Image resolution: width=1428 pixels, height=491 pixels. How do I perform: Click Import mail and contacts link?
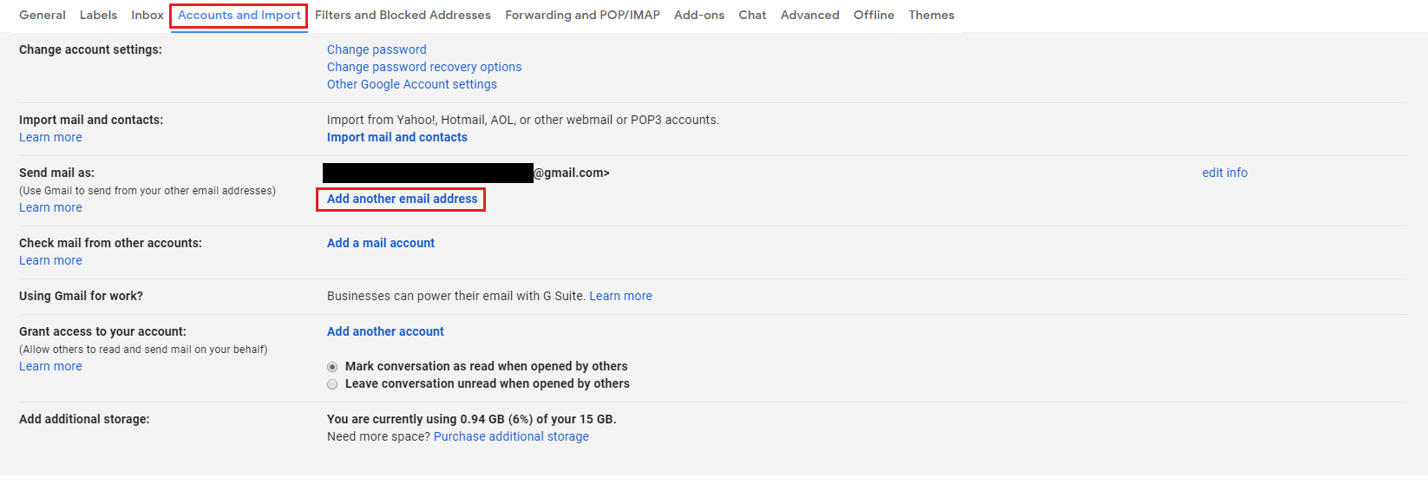click(397, 137)
